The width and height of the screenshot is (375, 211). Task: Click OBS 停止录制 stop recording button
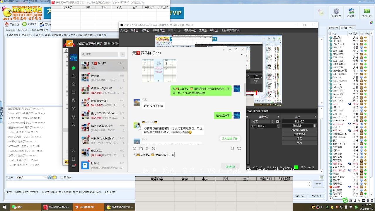(x=297, y=126)
